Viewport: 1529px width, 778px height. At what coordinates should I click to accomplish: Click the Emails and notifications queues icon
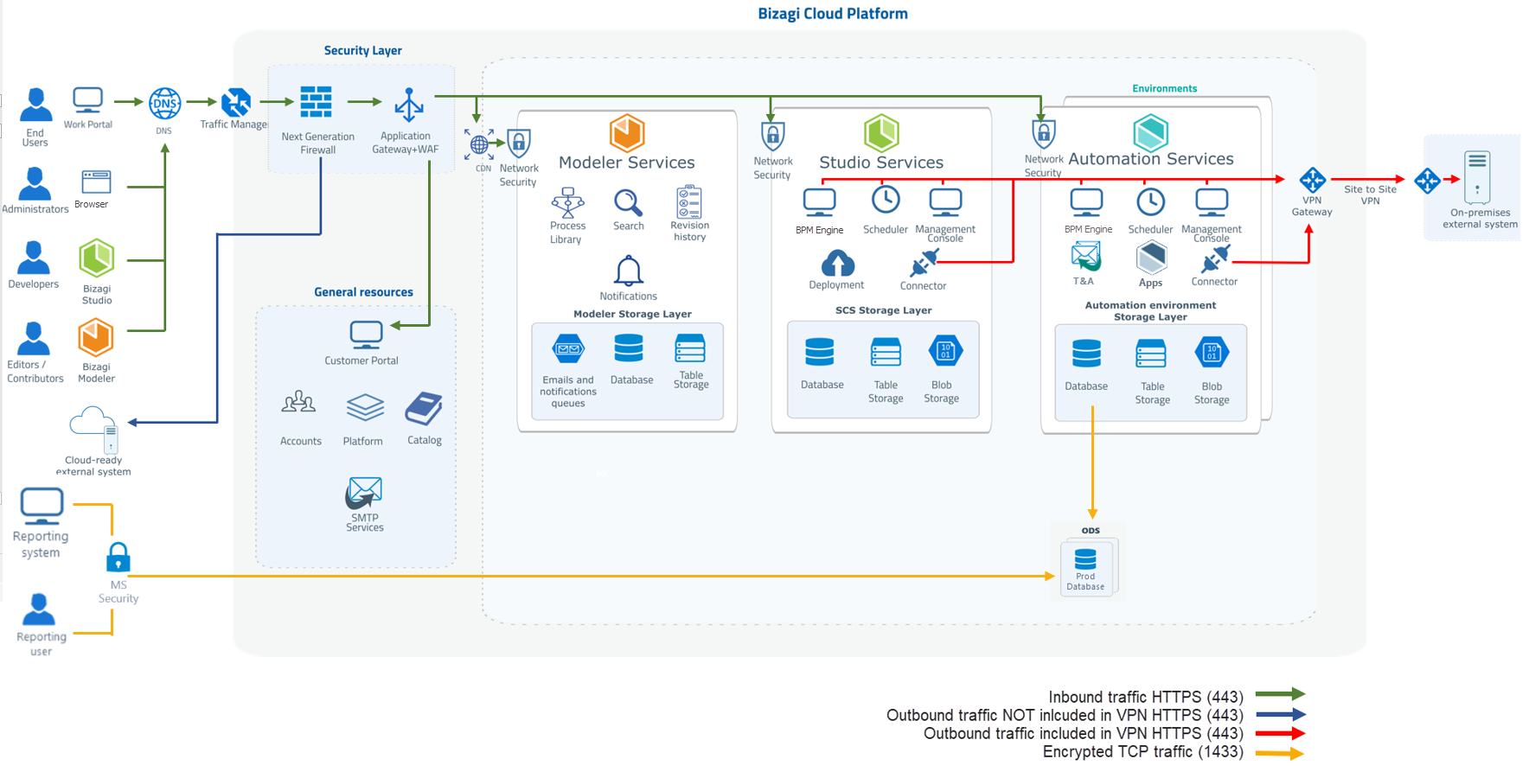tap(568, 350)
